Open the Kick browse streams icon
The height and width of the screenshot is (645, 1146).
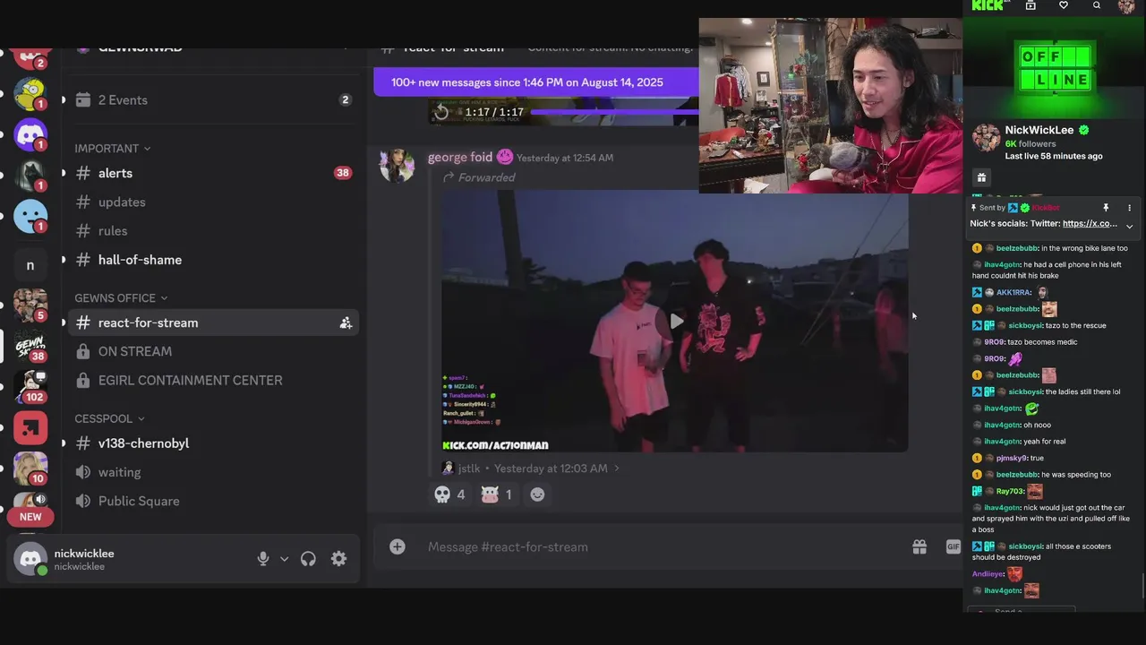1031,5
